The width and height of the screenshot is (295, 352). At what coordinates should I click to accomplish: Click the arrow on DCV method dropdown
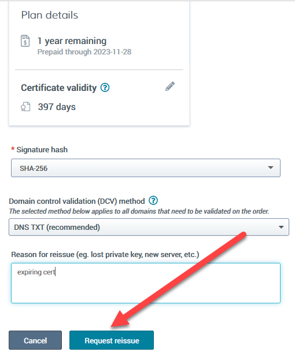click(281, 227)
